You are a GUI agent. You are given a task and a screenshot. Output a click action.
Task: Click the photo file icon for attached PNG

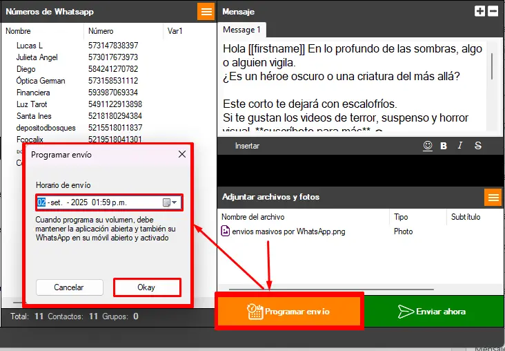(226, 231)
